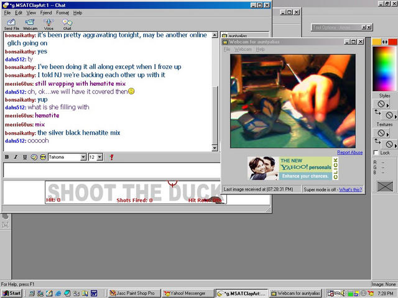Image resolution: width=398 pixels, height=298 pixels.
Task: Open the font size 12 dropdown
Action: [x=100, y=157]
